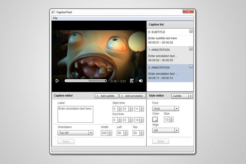Open the Font dropdown showing Arial
The width and height of the screenshot is (246, 164).
tap(166, 109)
